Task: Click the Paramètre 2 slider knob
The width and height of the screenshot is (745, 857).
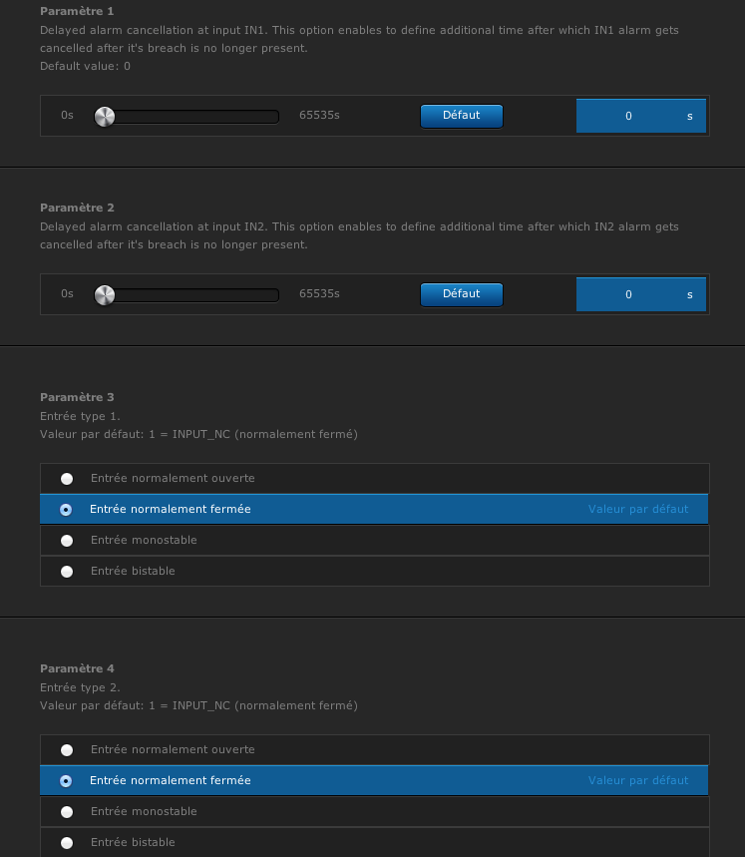Action: (105, 295)
